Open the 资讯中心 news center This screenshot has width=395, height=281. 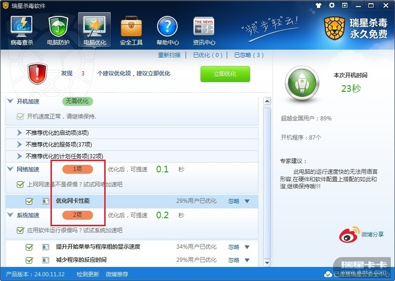pyautogui.click(x=204, y=30)
